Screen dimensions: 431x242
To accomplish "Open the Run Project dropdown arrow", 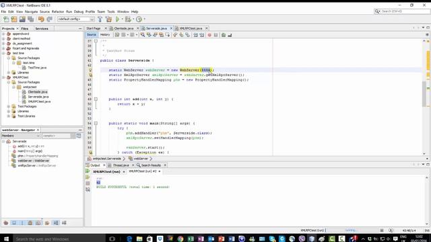I will (122, 19).
